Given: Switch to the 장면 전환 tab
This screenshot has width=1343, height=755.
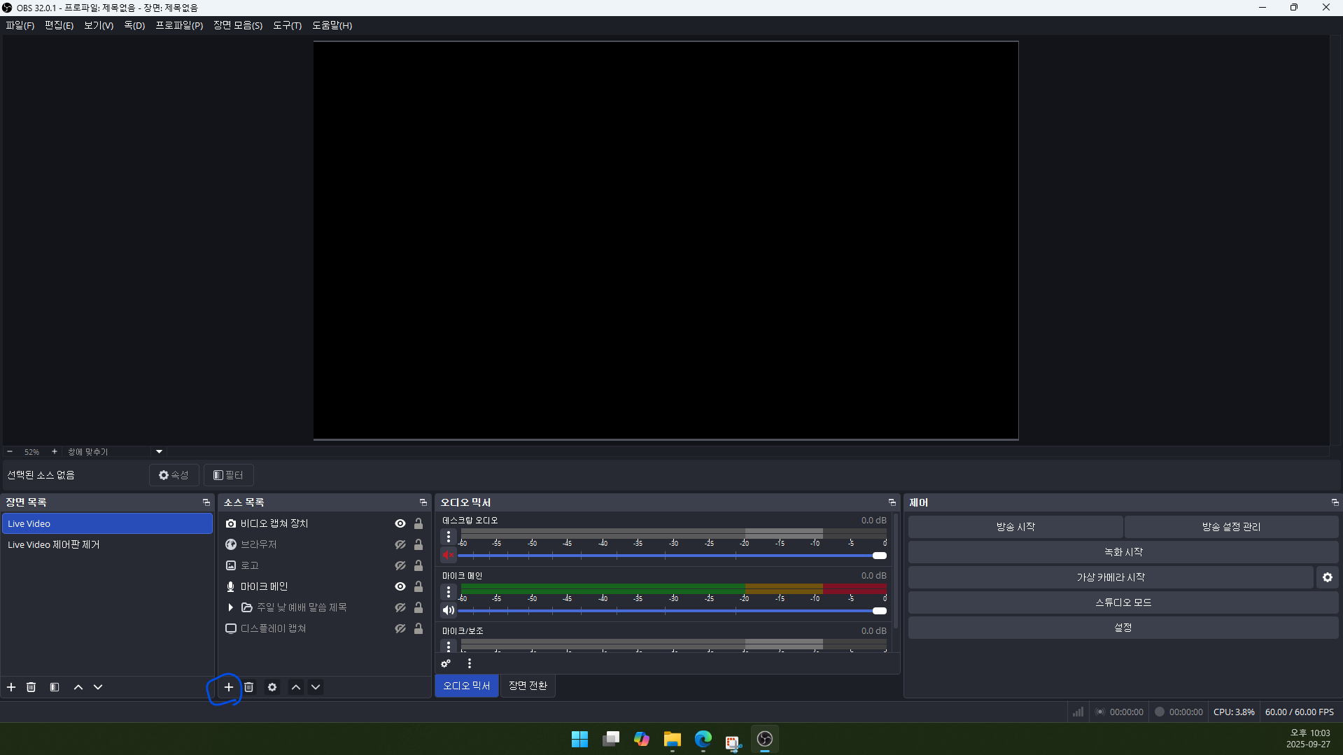Looking at the screenshot, I should 528,686.
